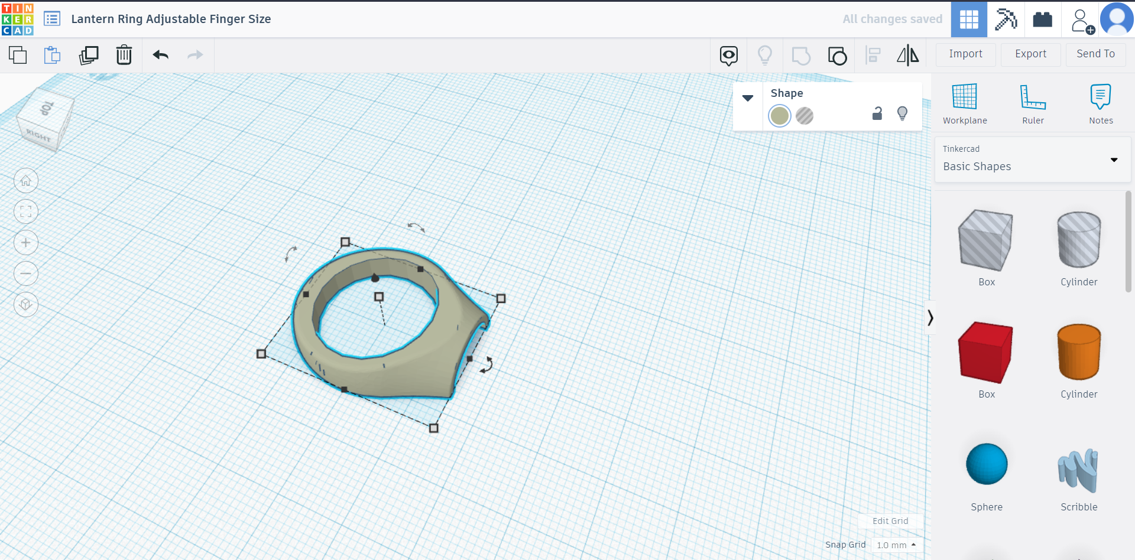Delete the selected shape with trash icon
Screen dimensions: 1135x560
[x=124, y=55]
